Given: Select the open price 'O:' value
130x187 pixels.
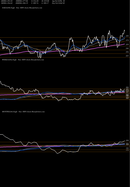Looking at the screenshot, I should [35, 1].
